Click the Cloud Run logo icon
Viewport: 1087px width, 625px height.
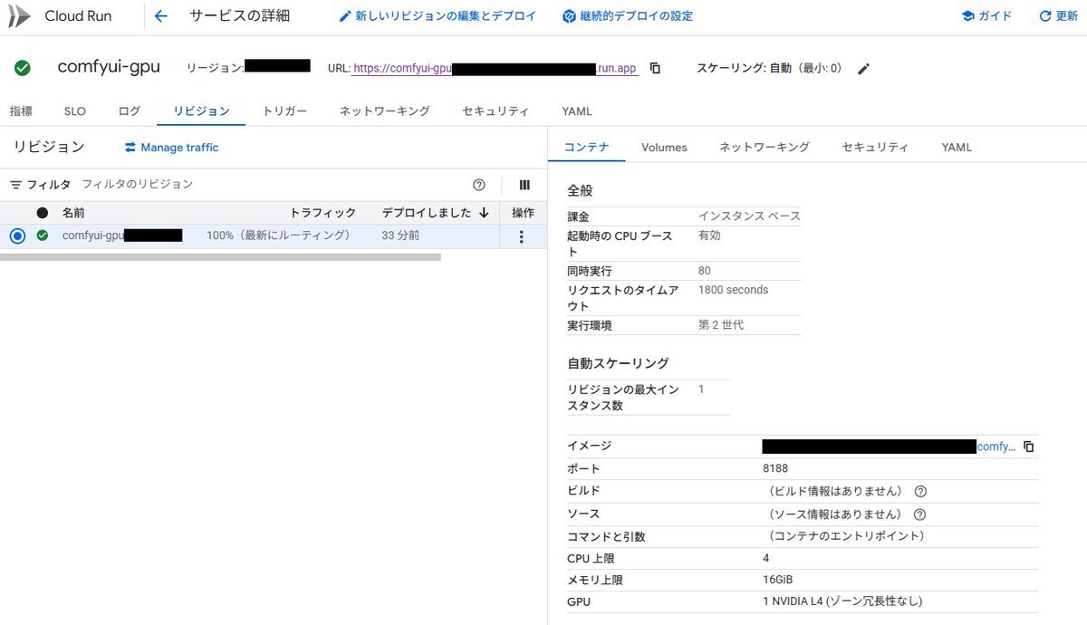coord(19,16)
